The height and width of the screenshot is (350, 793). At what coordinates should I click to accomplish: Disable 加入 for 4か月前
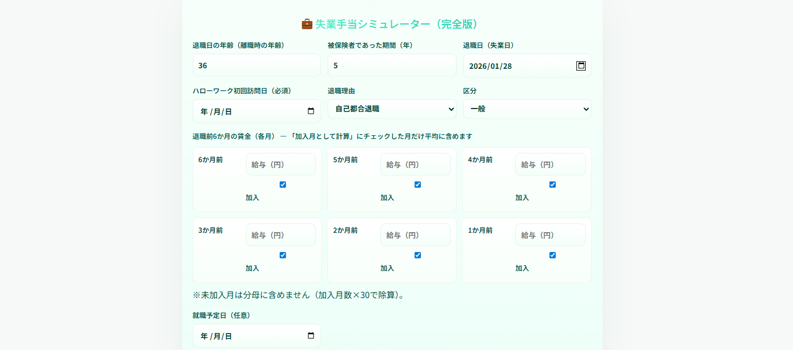552,184
